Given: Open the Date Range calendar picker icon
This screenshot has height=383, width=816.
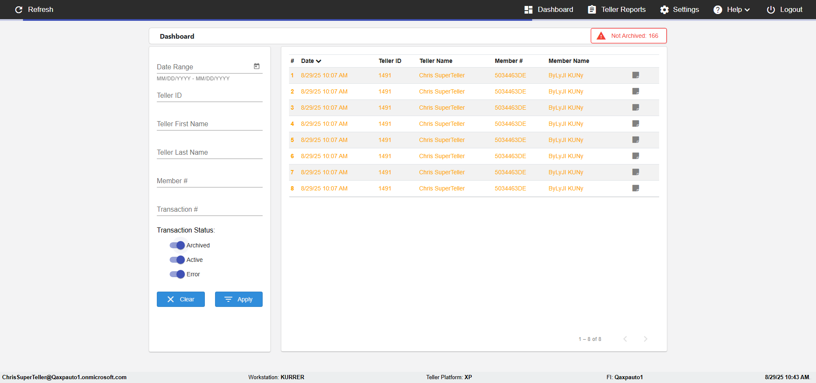Looking at the screenshot, I should point(257,66).
